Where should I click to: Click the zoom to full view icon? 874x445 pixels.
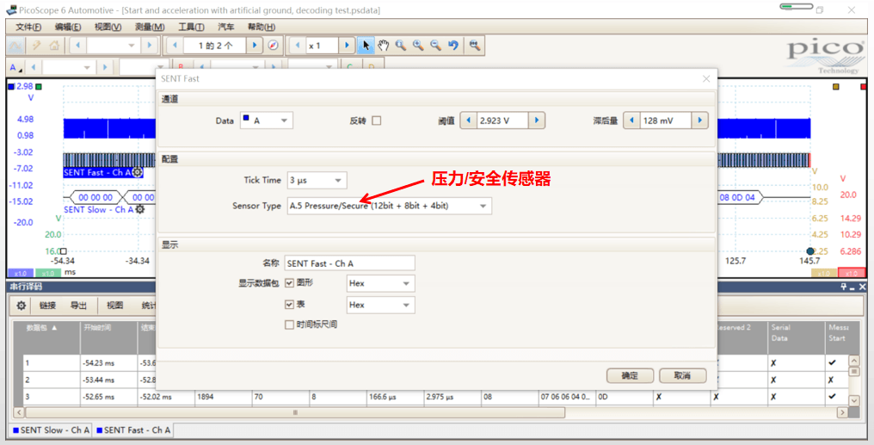click(x=474, y=45)
